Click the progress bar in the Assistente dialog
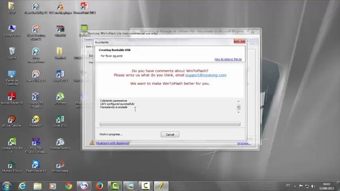Screen dimensions: 340x191 pyautogui.click(x=170, y=124)
